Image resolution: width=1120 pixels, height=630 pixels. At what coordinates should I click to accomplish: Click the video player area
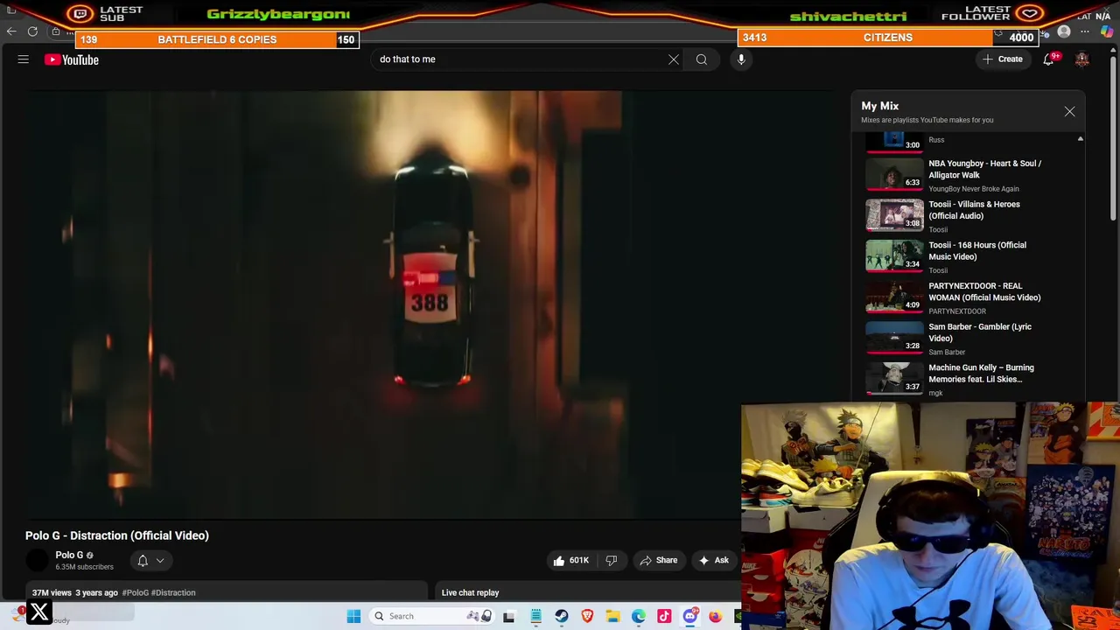click(429, 304)
